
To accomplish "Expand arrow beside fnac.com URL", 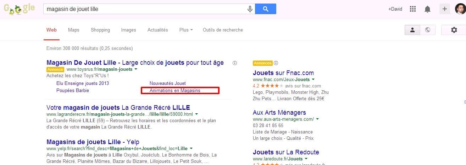I will [x=313, y=79].
